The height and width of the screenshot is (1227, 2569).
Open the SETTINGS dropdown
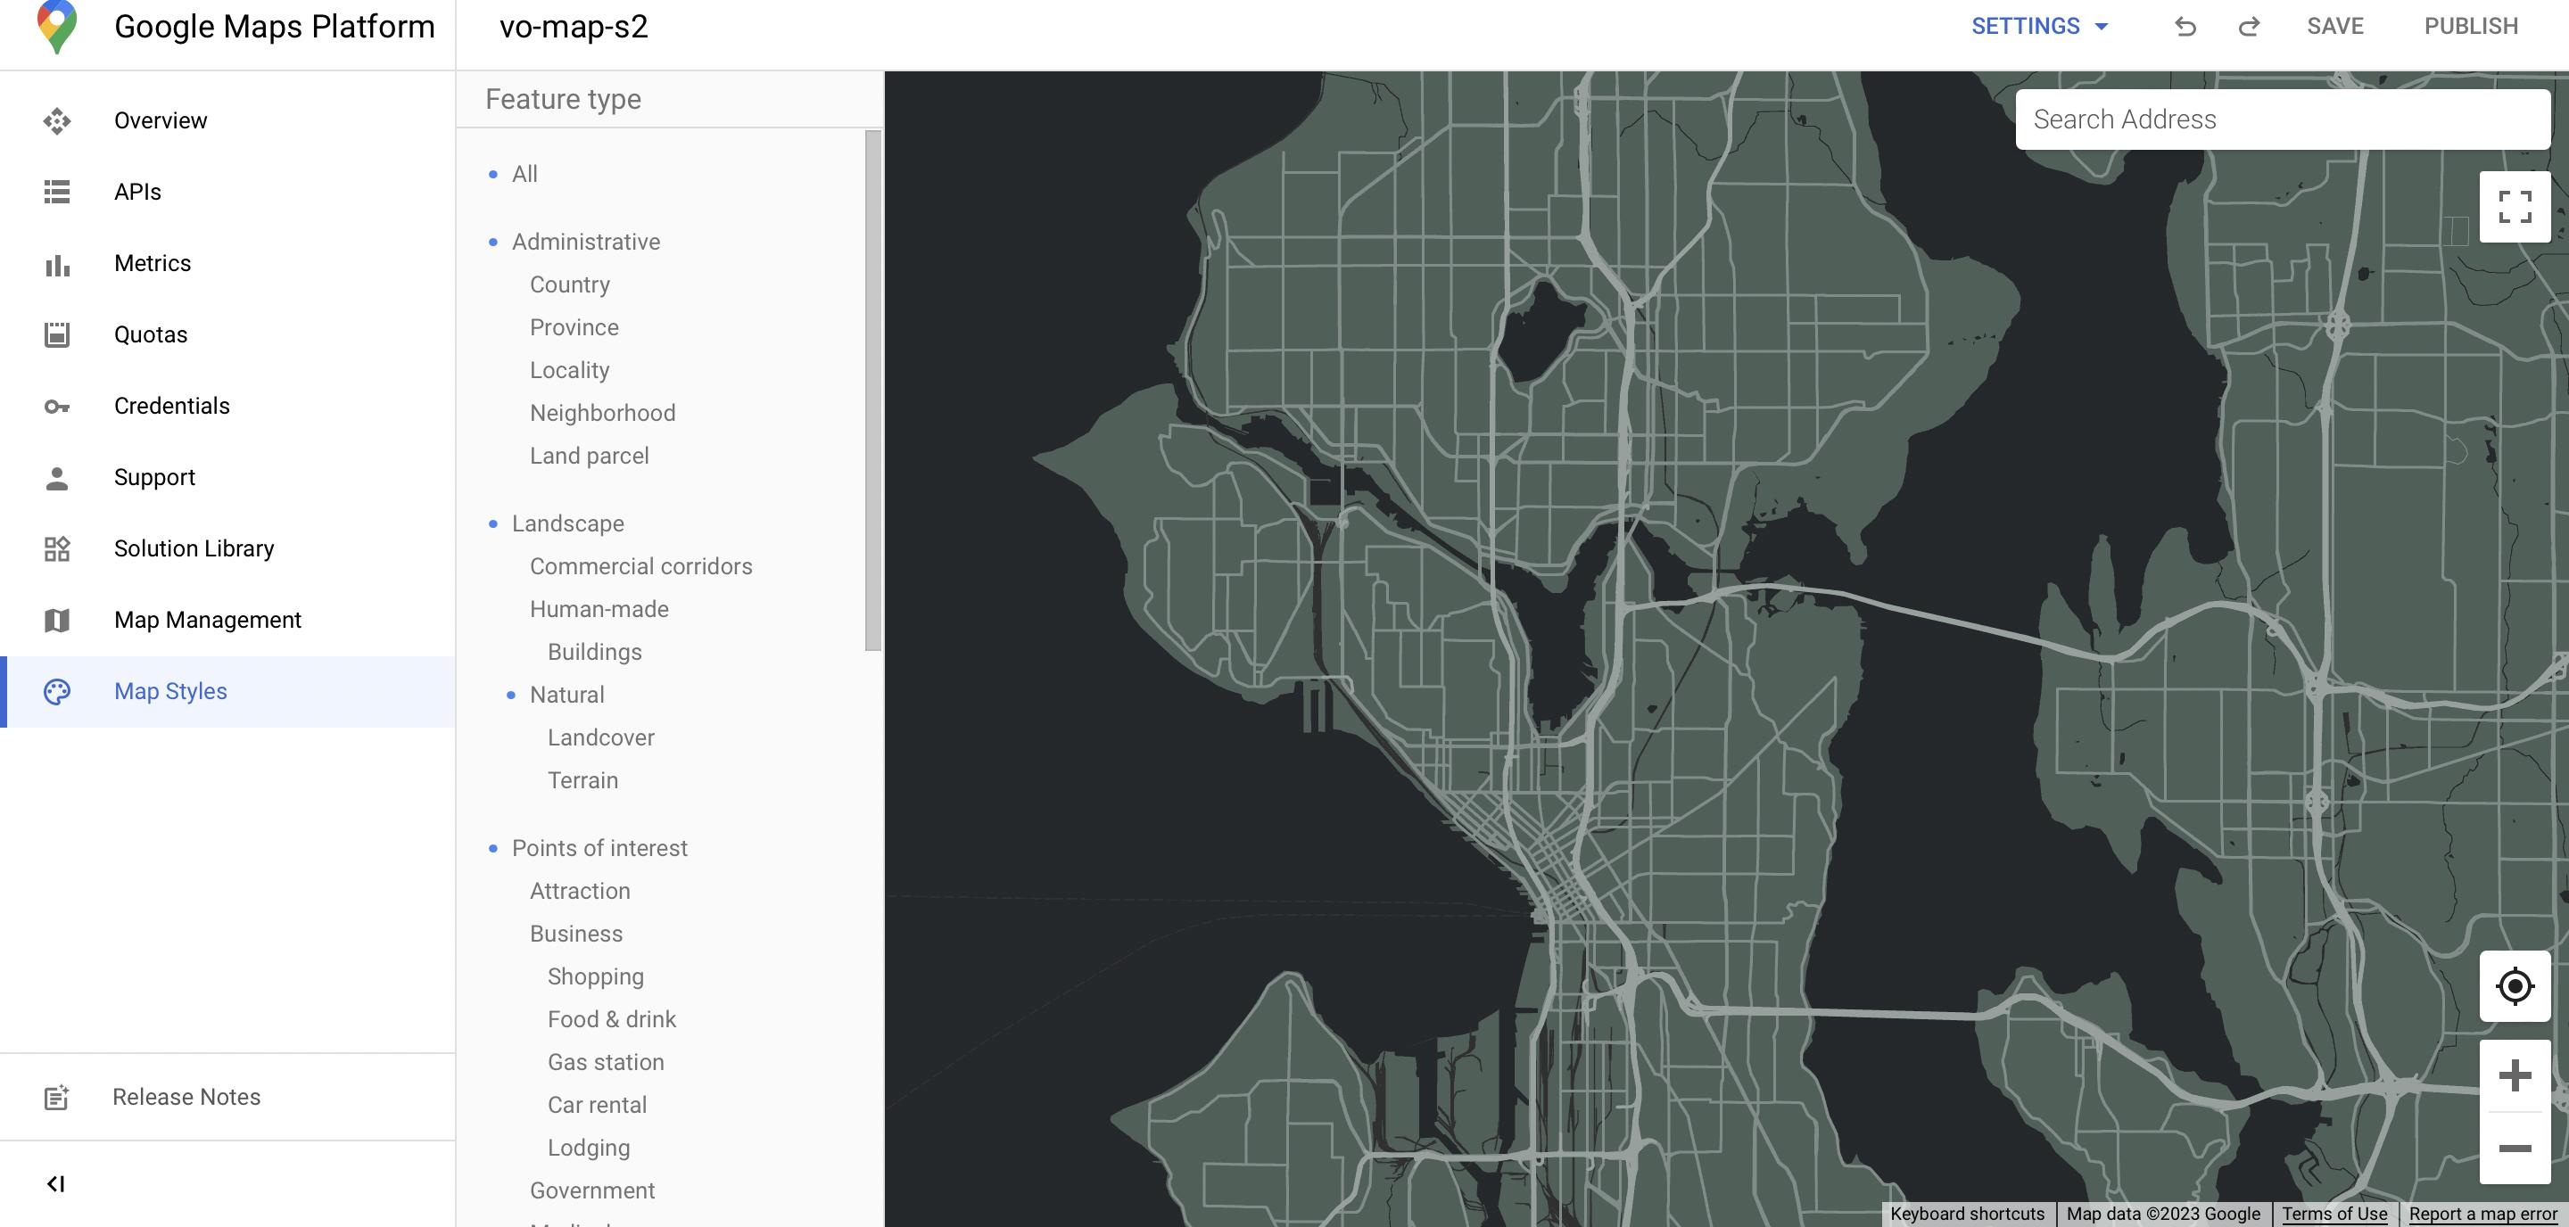(x=2038, y=27)
